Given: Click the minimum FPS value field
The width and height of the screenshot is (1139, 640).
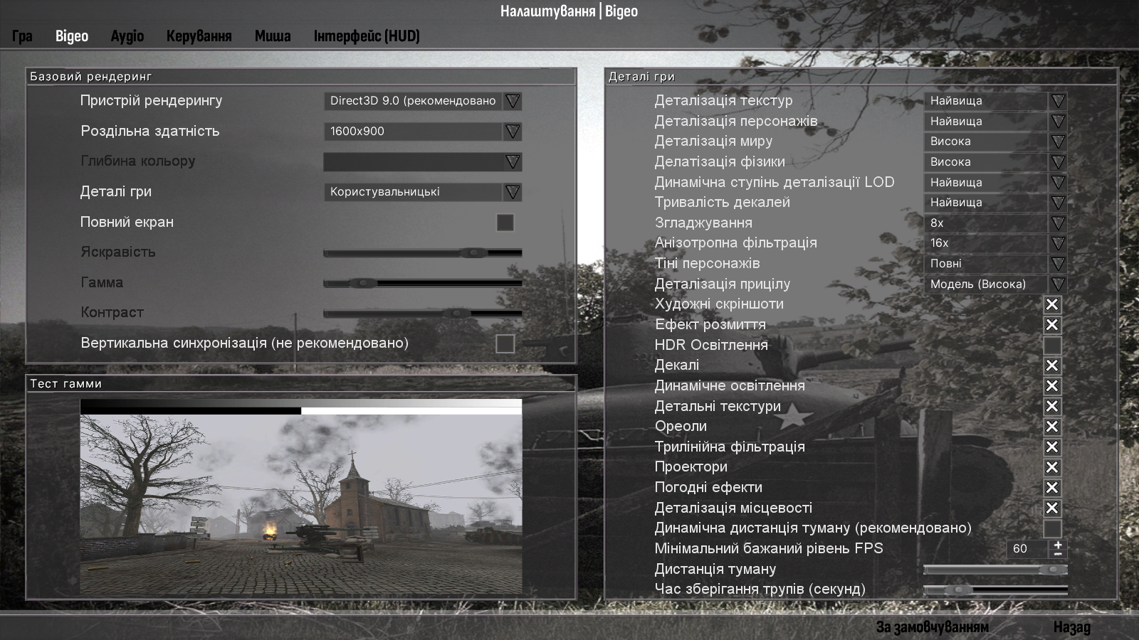Looking at the screenshot, I should point(1027,549).
